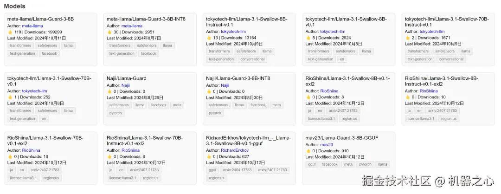Viewport: 501px width, 194px height.
Task: Click 'region:us' tag on RioShiina Swallow-70B-Instruct-v0.1-exl2 card
Action: [x=150, y=178]
